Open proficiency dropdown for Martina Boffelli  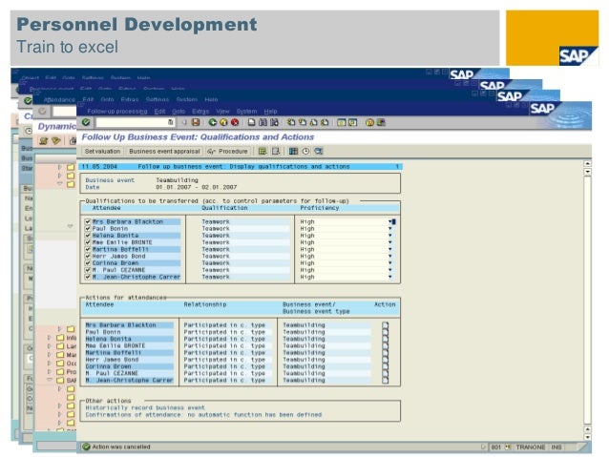(390, 249)
